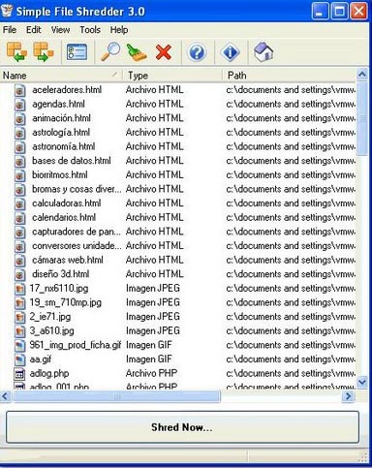Click the red X remove icon

click(164, 52)
